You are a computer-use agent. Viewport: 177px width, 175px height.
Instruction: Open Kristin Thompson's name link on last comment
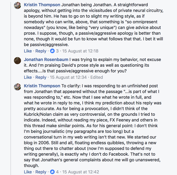(x=42, y=86)
